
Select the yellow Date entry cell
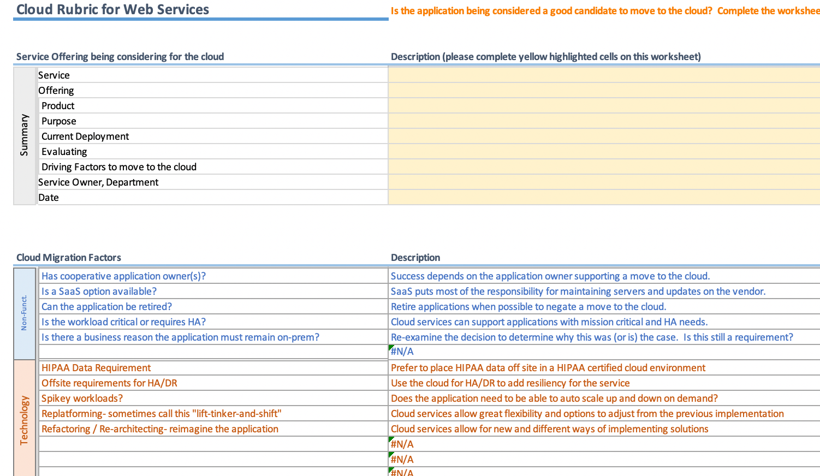[x=603, y=198]
